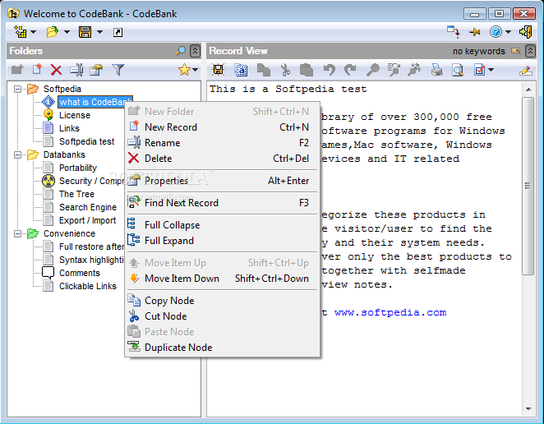Choose Properties from context menu
544x424 pixels.
[x=222, y=181]
